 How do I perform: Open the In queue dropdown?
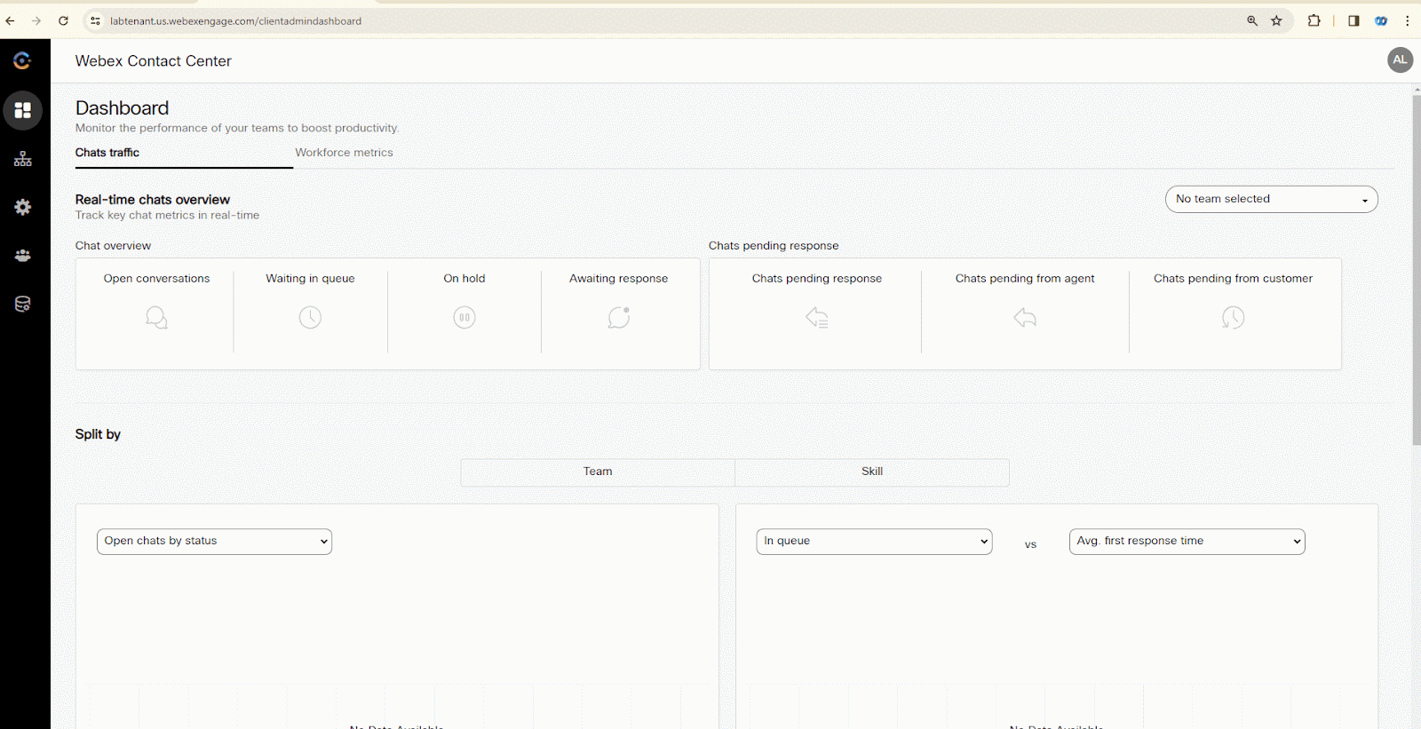(x=874, y=541)
